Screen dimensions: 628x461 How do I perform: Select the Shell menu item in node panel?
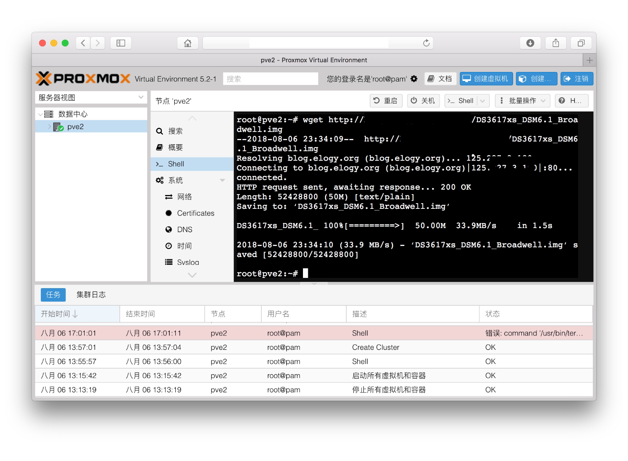(x=192, y=164)
